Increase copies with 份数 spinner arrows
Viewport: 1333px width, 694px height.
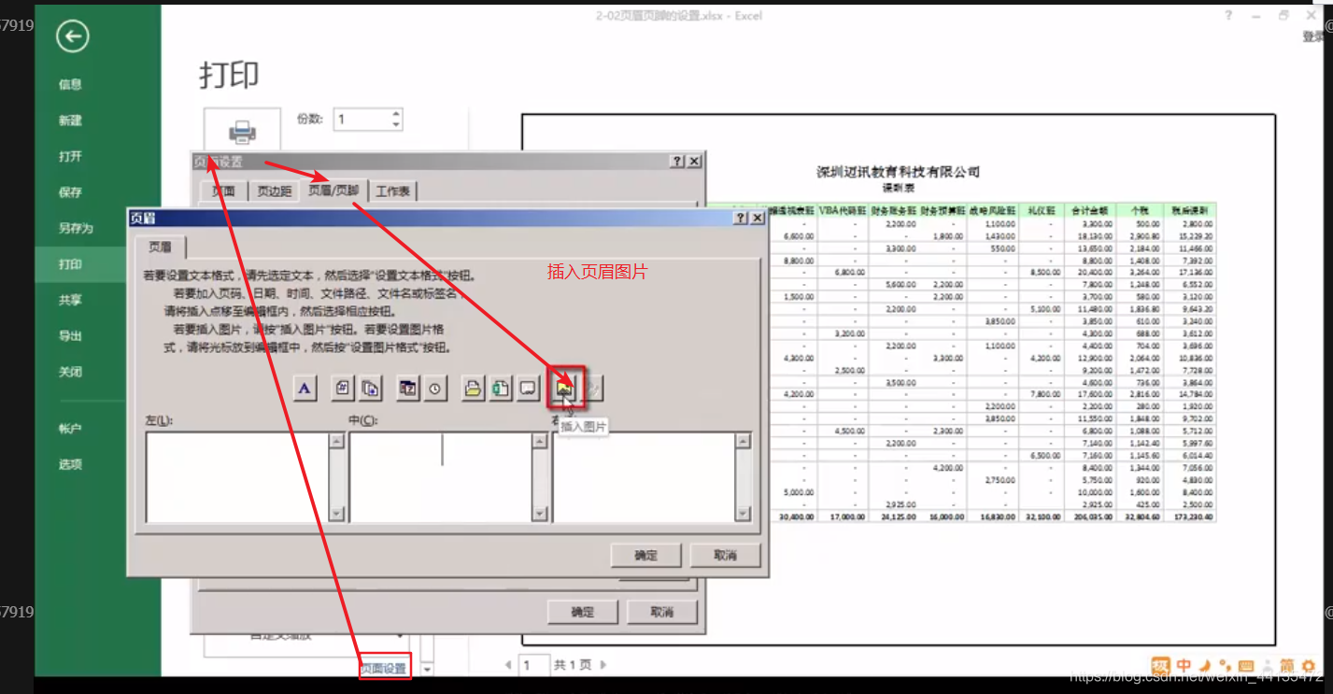click(396, 115)
